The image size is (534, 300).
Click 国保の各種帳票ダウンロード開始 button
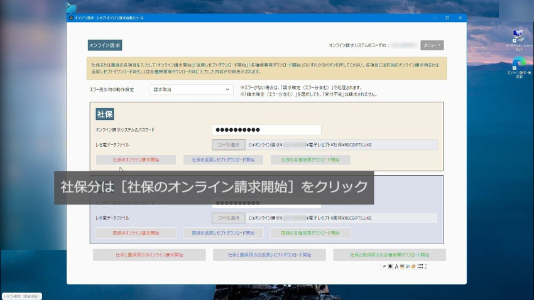310,233
